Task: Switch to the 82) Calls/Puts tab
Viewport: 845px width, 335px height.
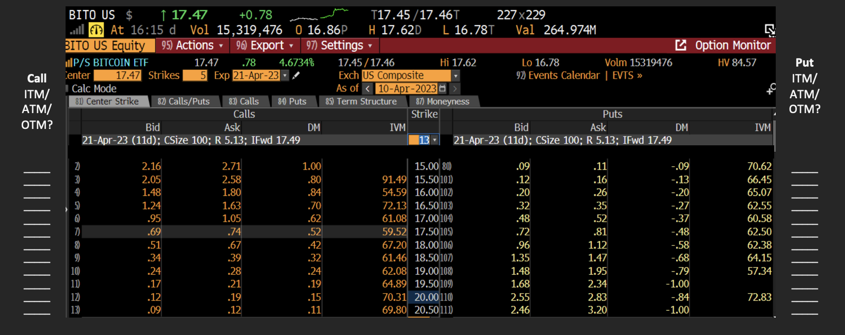Action: (x=184, y=101)
